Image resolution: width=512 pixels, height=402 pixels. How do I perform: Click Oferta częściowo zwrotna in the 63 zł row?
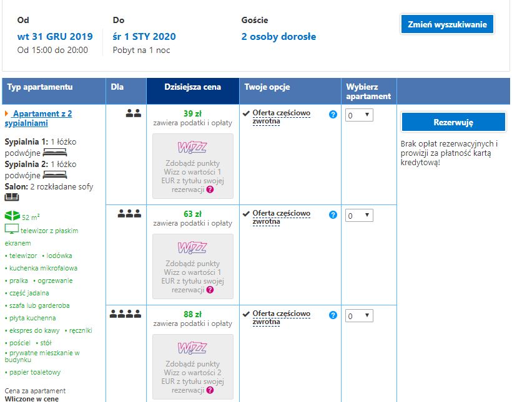pyautogui.click(x=282, y=218)
